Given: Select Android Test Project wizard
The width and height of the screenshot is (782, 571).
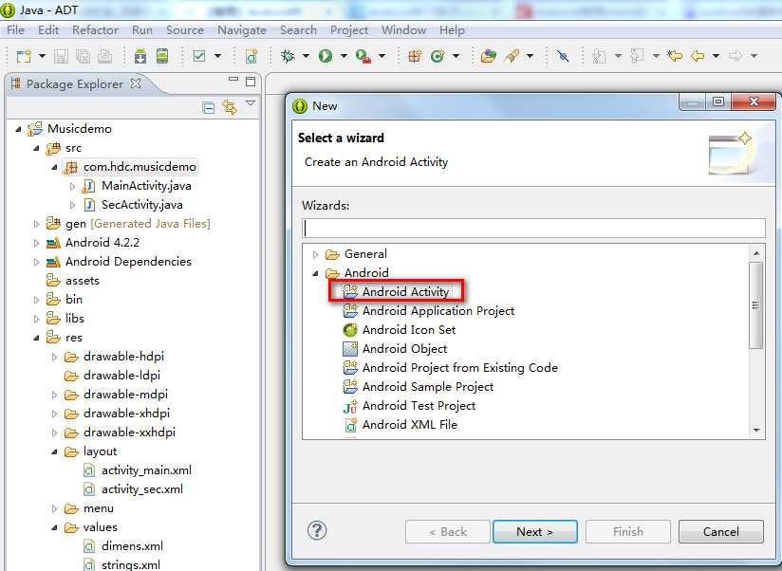Looking at the screenshot, I should 409,406.
